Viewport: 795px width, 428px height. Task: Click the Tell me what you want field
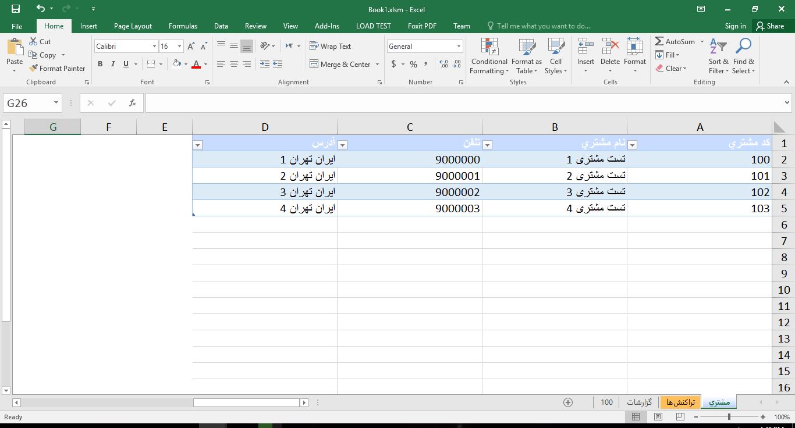tap(538, 26)
